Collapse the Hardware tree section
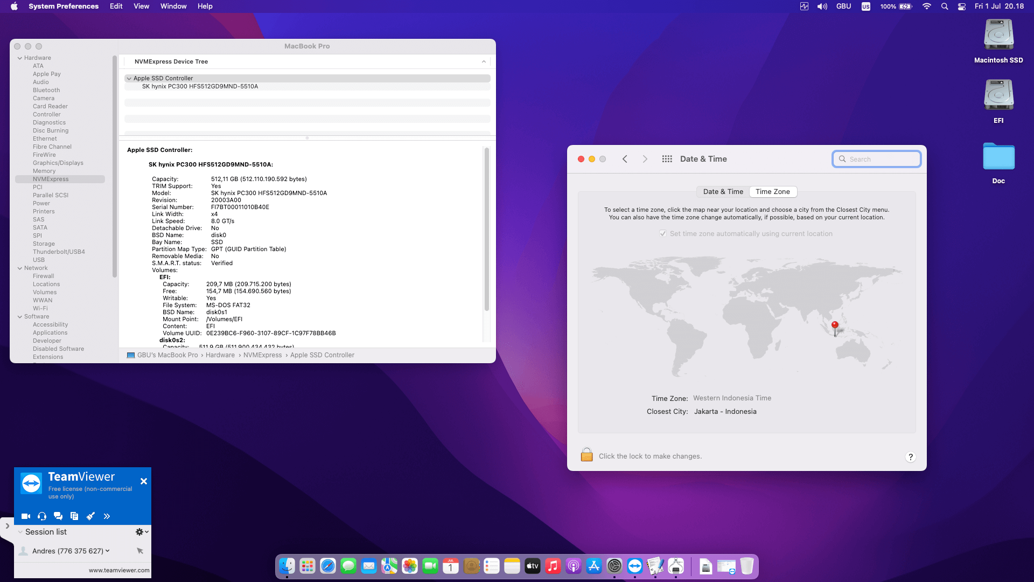The image size is (1034, 582). point(20,58)
